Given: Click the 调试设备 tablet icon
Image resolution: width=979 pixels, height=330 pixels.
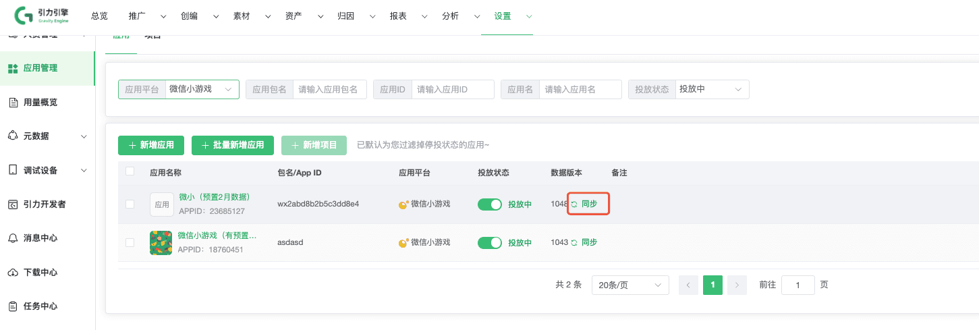Looking at the screenshot, I should 12,170.
